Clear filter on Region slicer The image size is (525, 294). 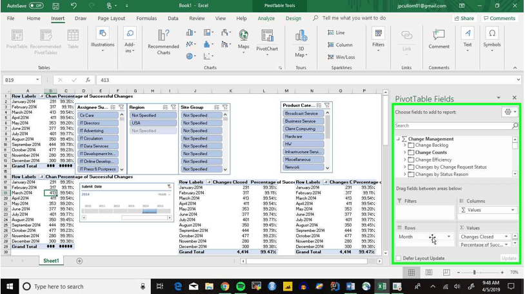[173, 107]
